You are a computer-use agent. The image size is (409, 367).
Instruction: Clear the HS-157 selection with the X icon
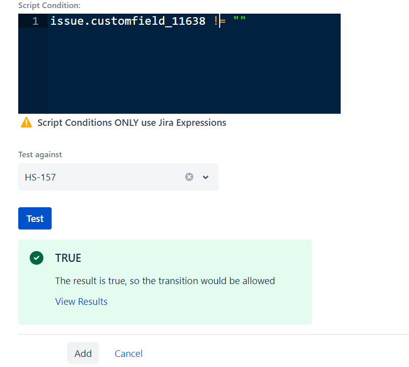click(189, 177)
